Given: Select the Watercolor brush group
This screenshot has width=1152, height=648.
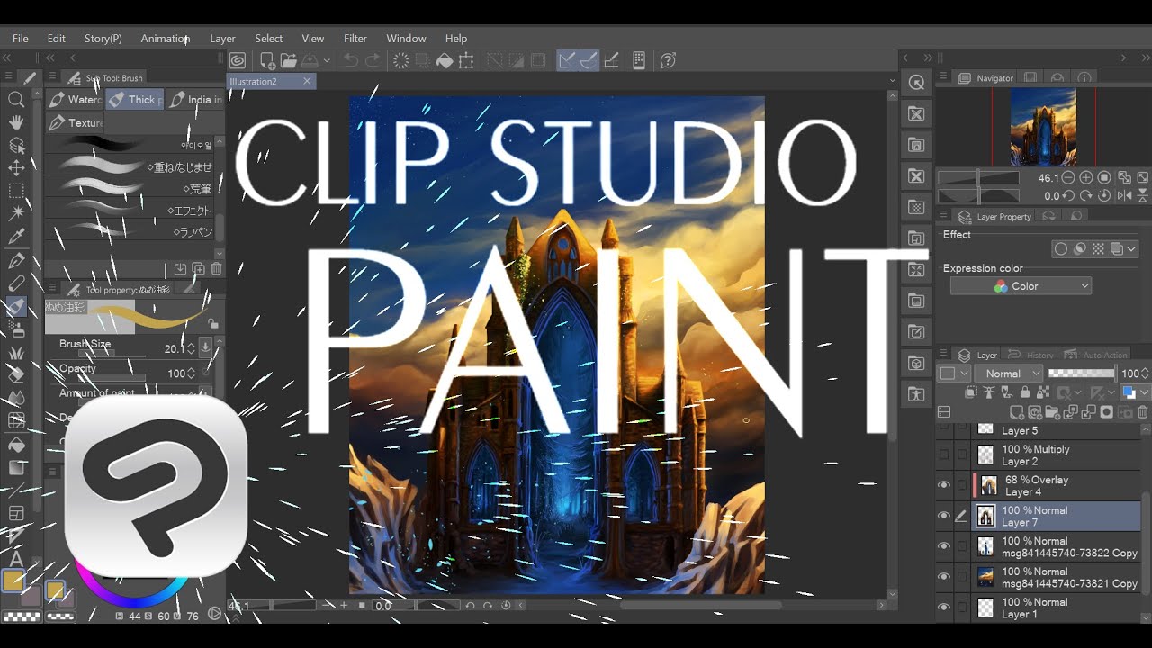Looking at the screenshot, I should 76,100.
